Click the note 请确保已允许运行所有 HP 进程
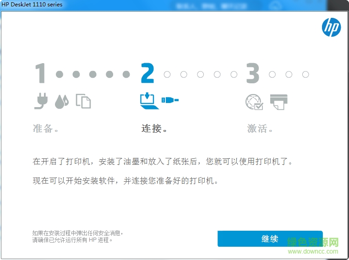The height and width of the screenshot is (260, 349). 72,240
